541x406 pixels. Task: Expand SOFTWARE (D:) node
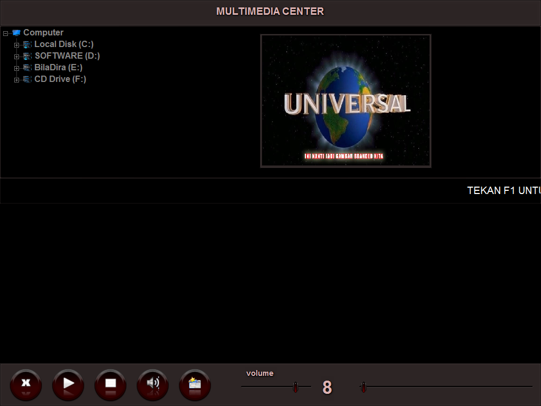[x=16, y=57]
